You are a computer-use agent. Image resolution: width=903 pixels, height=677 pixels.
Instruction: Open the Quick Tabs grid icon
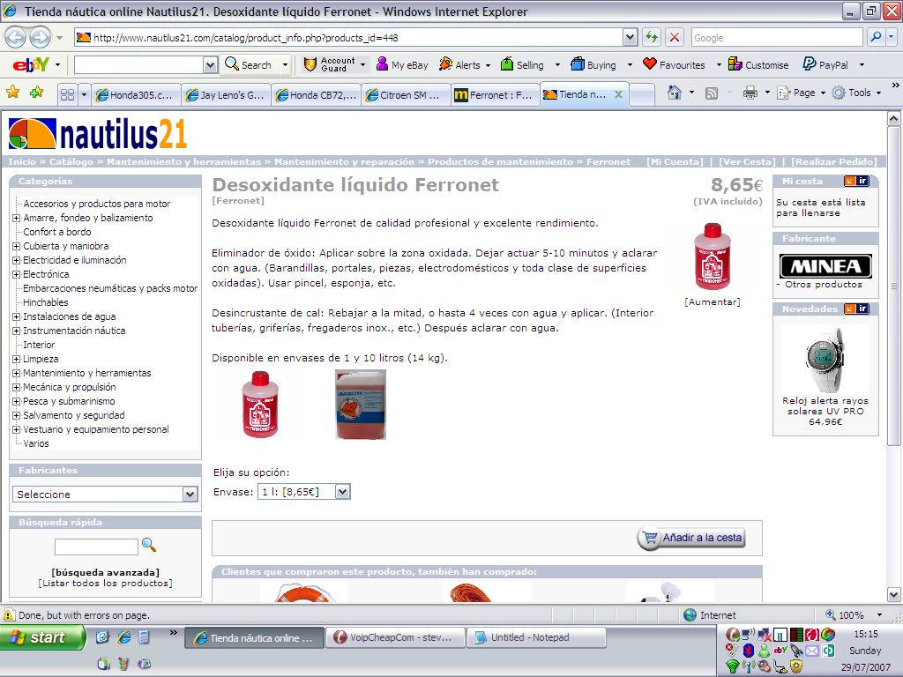[x=67, y=94]
